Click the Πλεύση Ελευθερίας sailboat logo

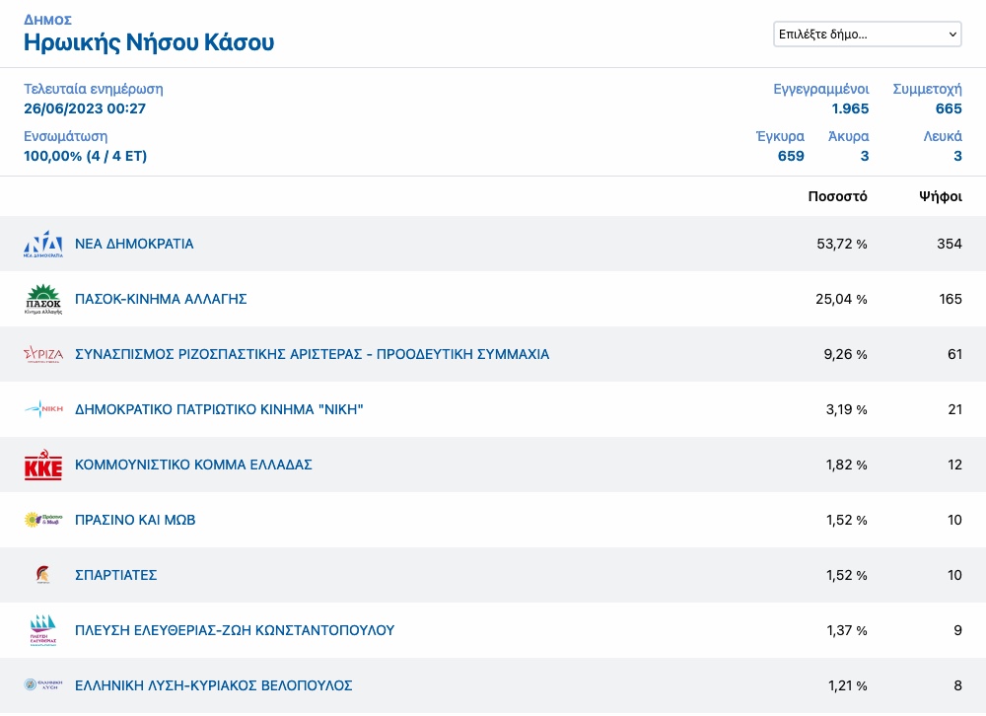point(43,630)
